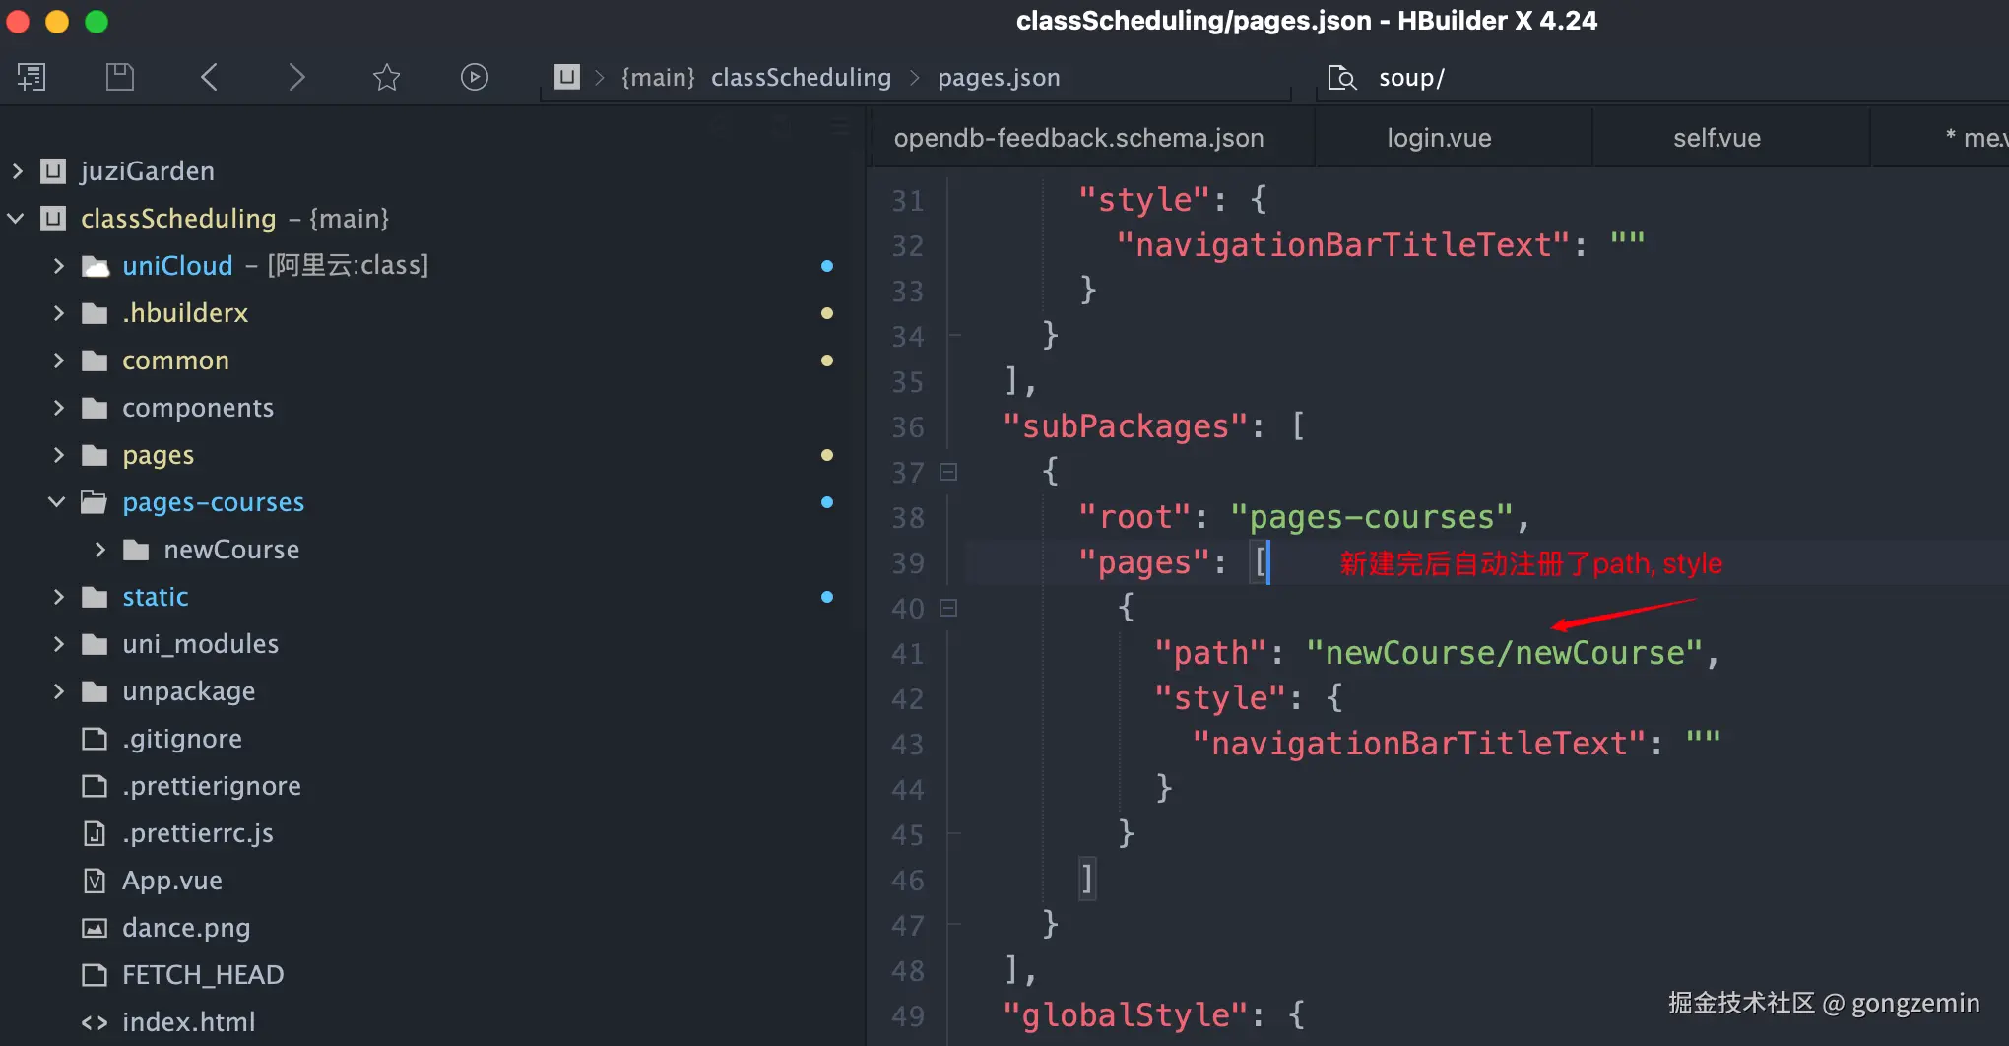Image resolution: width=2009 pixels, height=1046 pixels.
Task: Click the star bookmark icon
Action: [386, 77]
